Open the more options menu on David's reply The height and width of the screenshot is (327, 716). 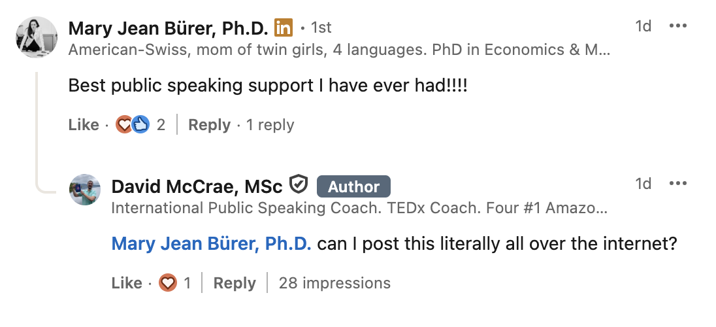click(678, 184)
